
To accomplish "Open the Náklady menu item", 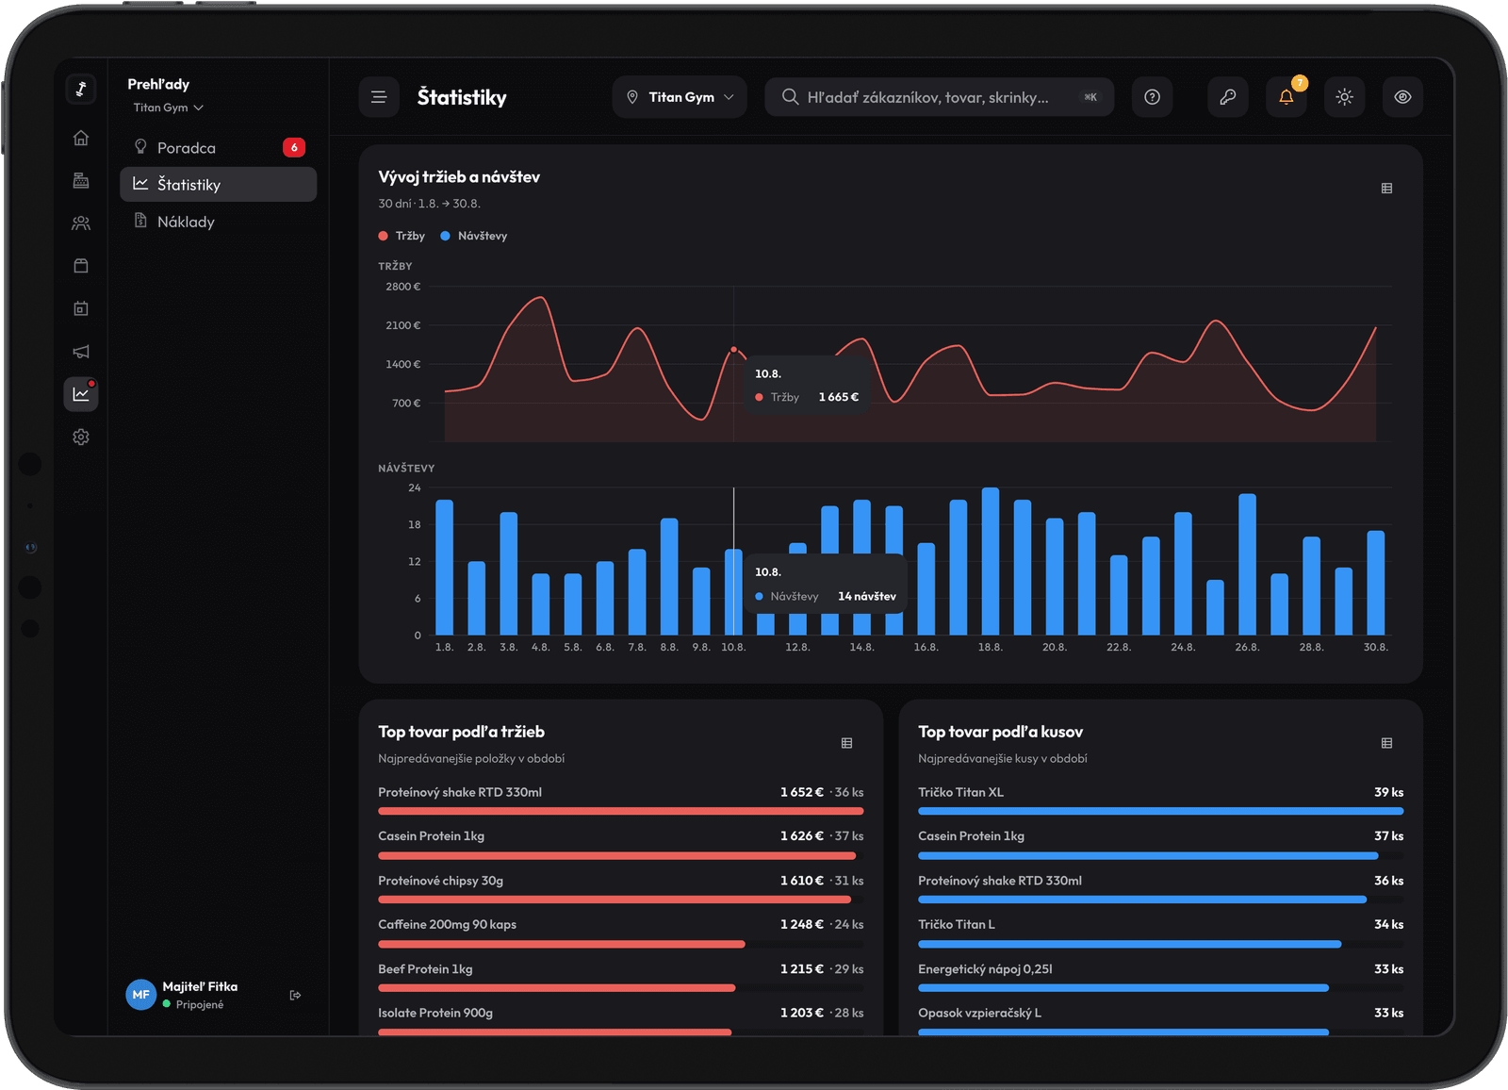I will pos(219,222).
